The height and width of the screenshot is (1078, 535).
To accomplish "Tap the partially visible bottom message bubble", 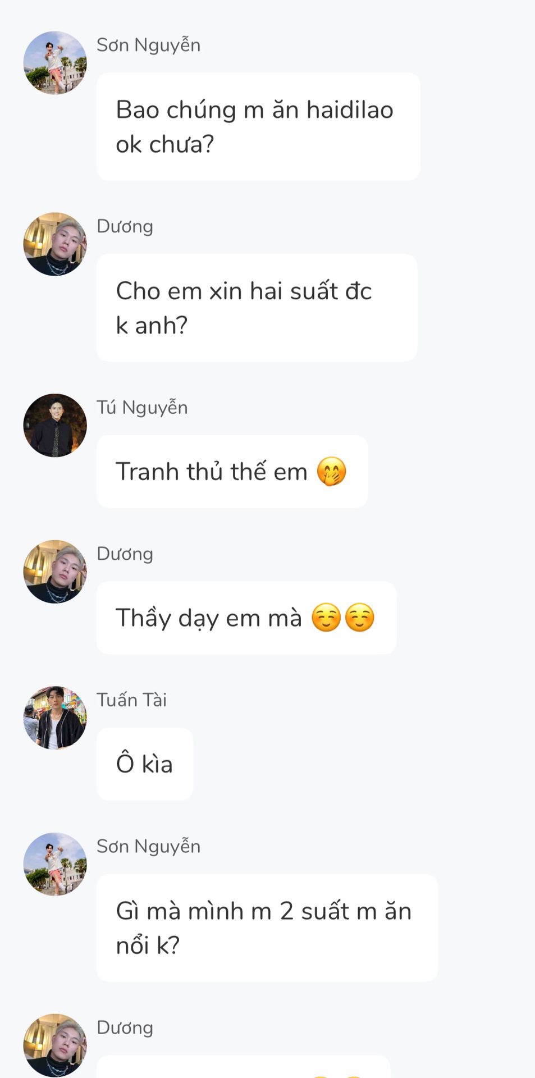I will [243, 1067].
